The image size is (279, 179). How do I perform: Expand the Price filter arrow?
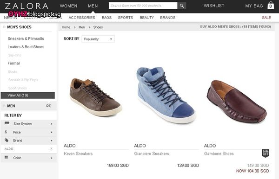[52, 132]
